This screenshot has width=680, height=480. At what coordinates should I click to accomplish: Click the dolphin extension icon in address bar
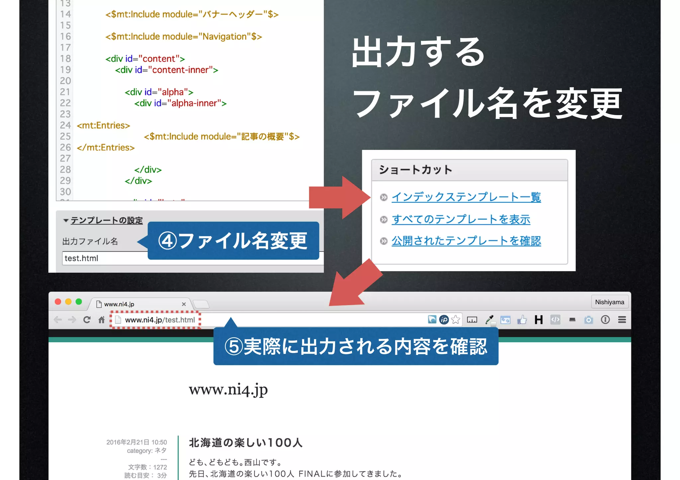pyautogui.click(x=432, y=319)
